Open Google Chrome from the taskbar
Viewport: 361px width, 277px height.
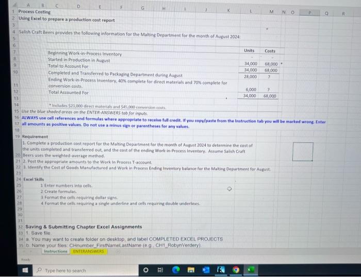236,270
